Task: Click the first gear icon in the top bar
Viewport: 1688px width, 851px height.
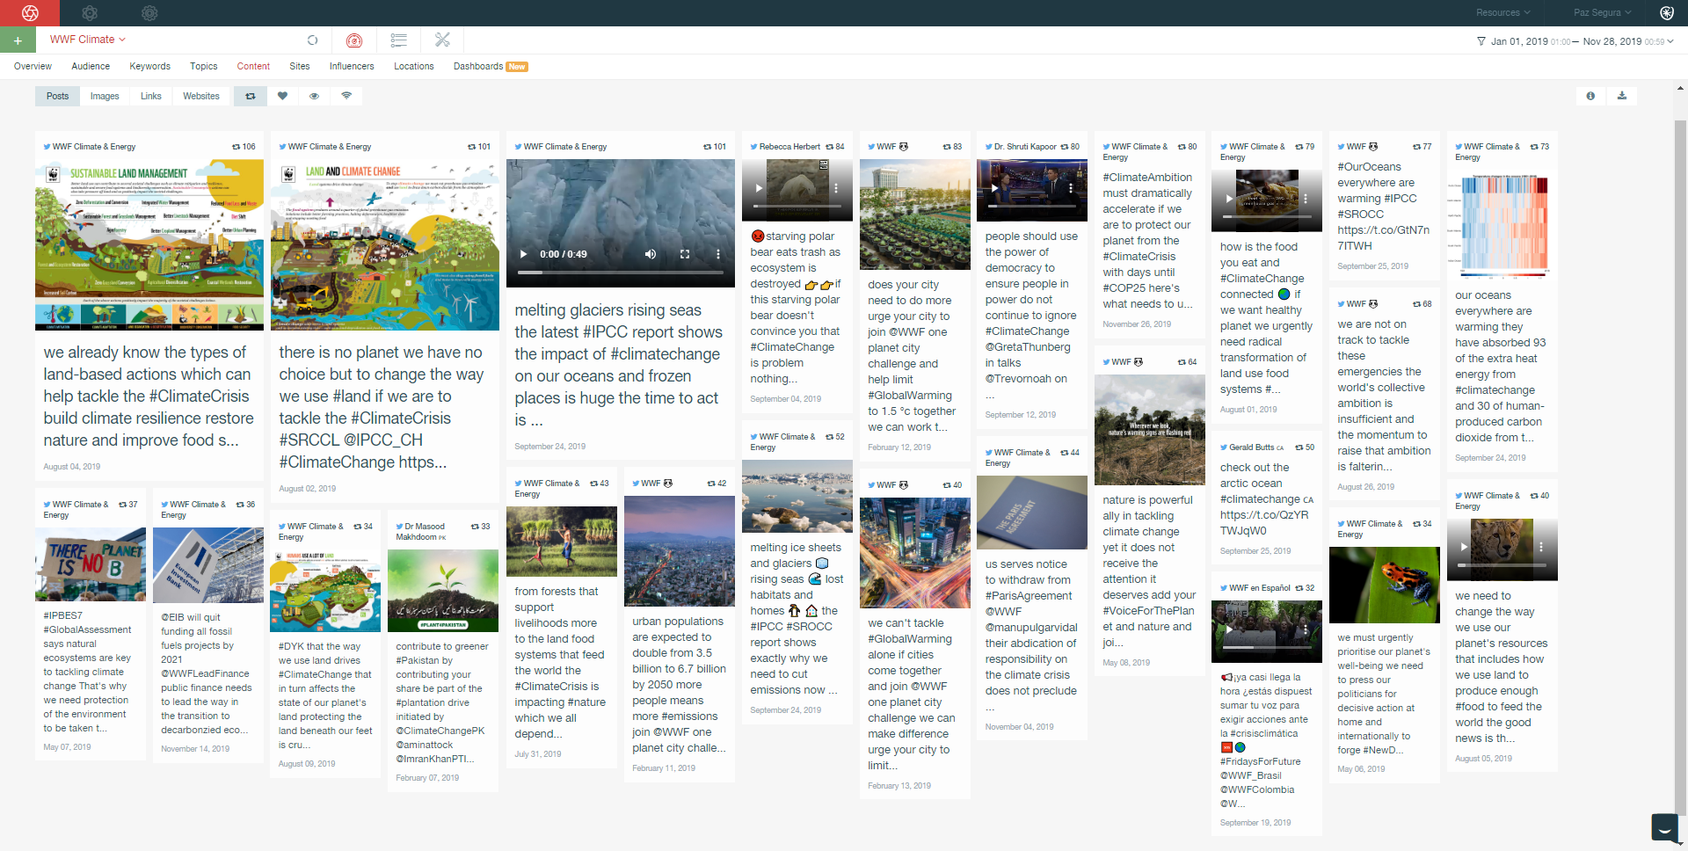Action: [90, 13]
